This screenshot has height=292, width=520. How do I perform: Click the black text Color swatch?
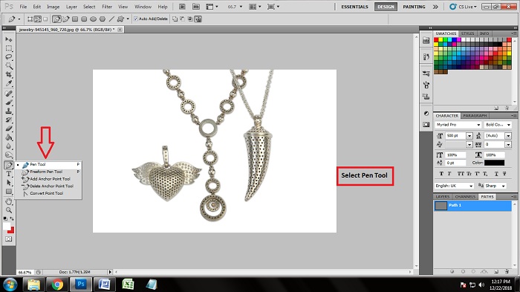tap(494, 163)
